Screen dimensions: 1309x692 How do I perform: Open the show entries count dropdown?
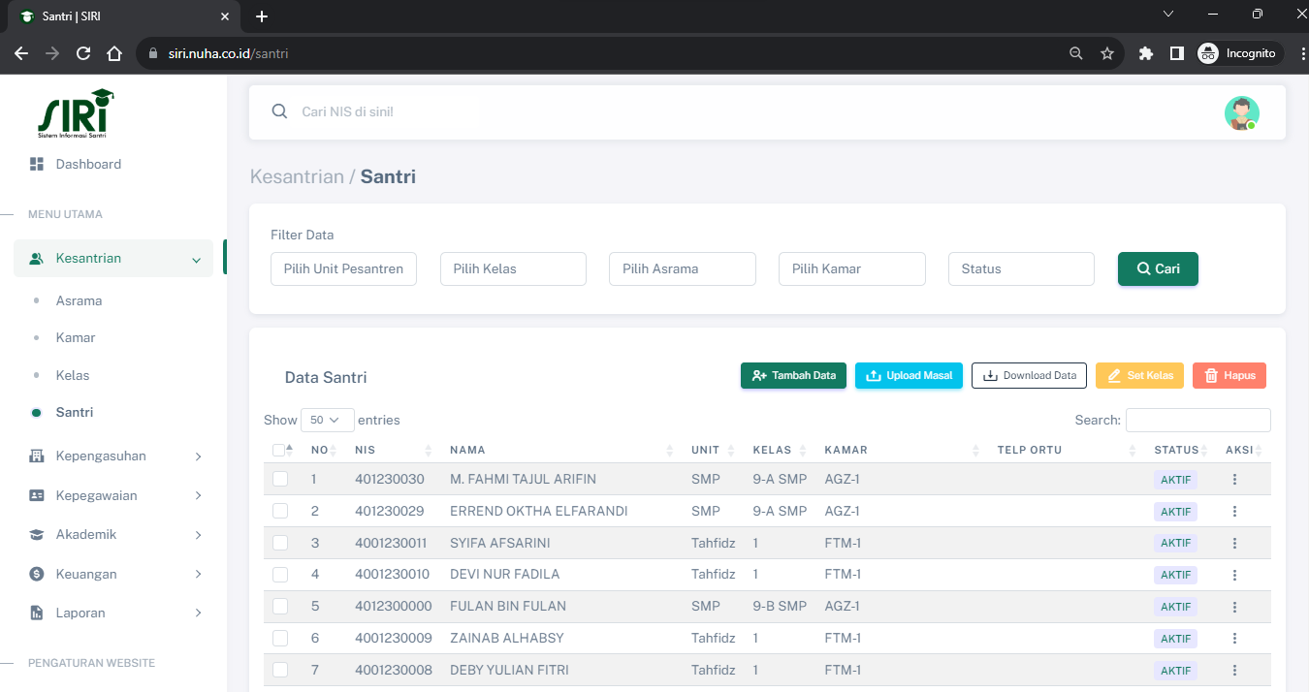coord(327,420)
